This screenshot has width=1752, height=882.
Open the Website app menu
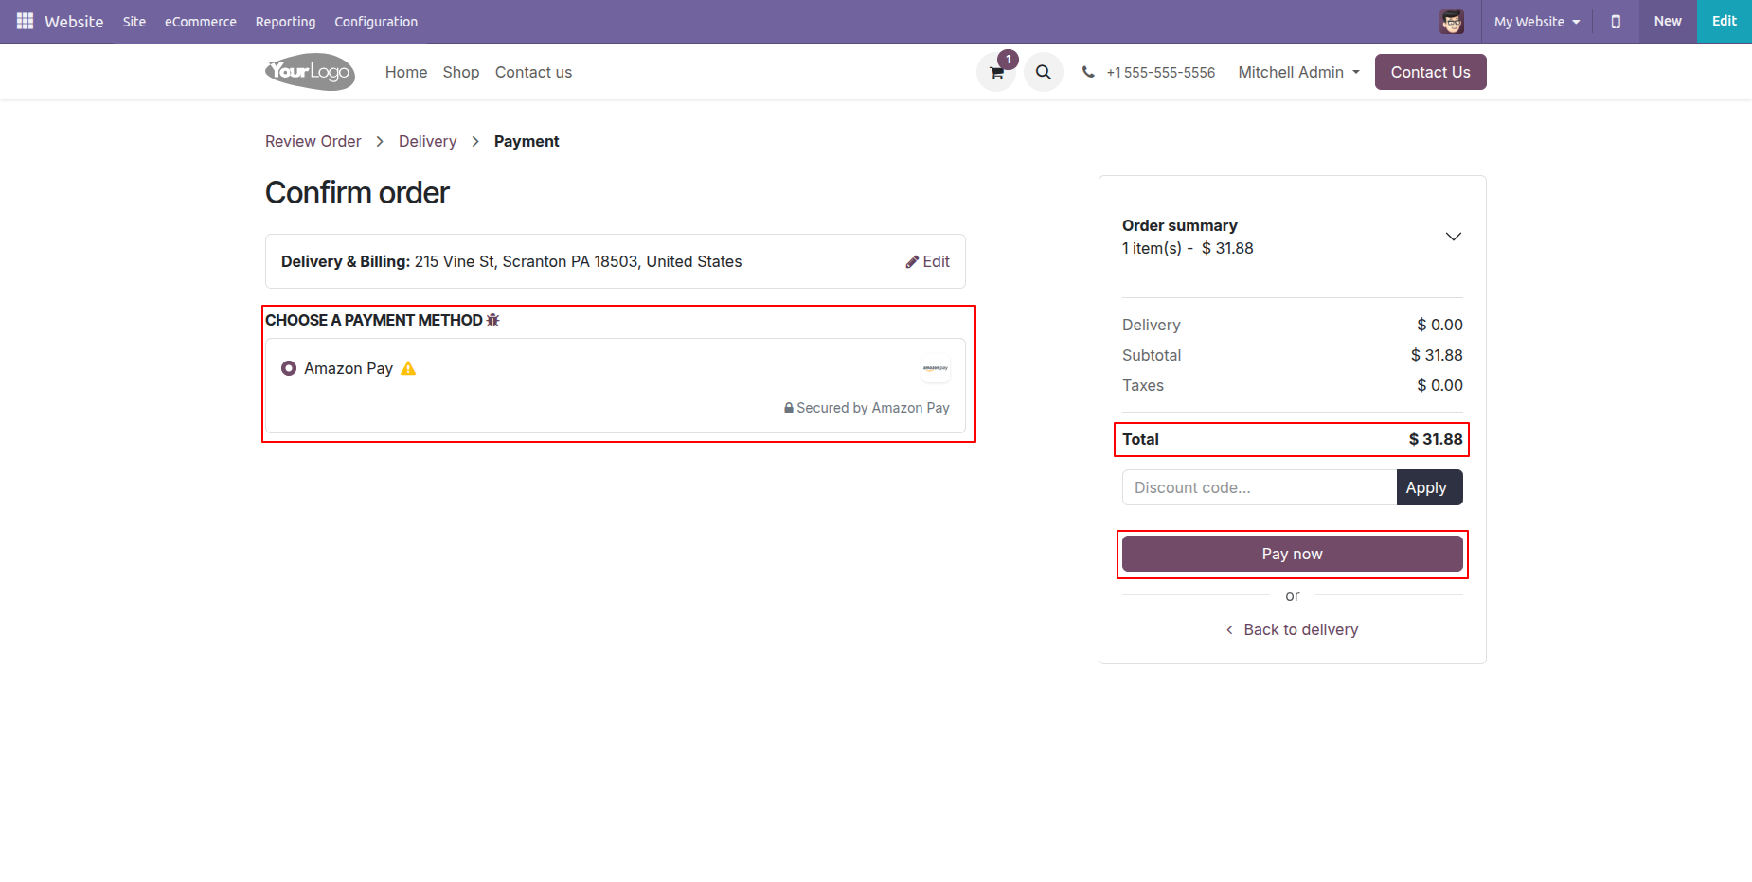tap(74, 22)
